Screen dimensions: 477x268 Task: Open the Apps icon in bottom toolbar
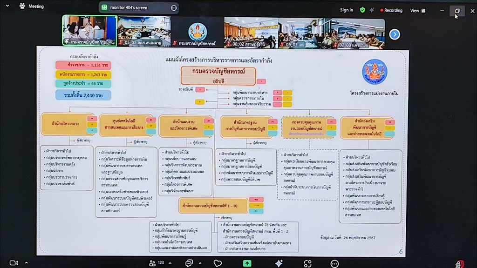tap(307, 263)
